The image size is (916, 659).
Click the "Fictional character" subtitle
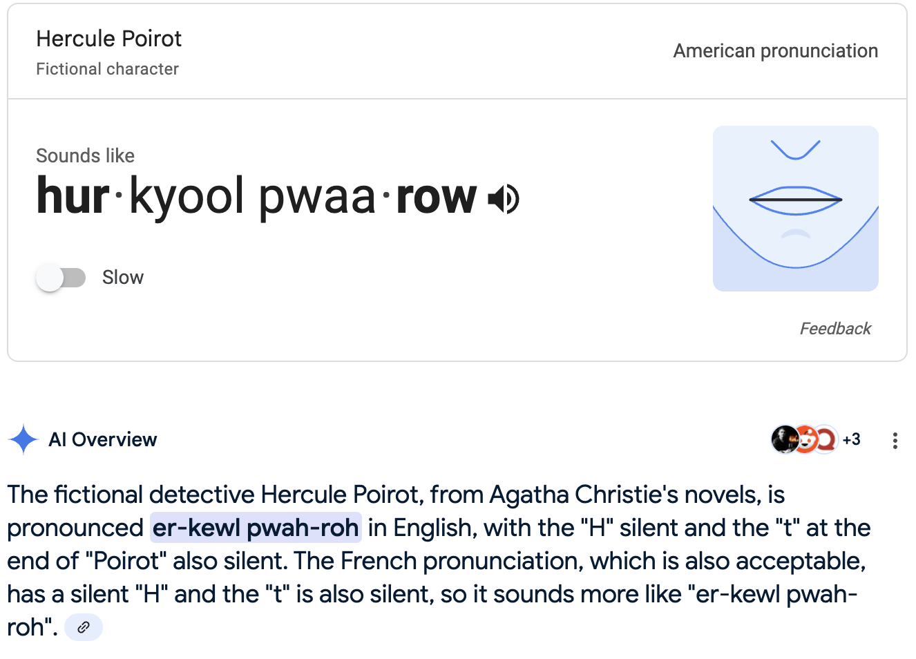pos(107,69)
